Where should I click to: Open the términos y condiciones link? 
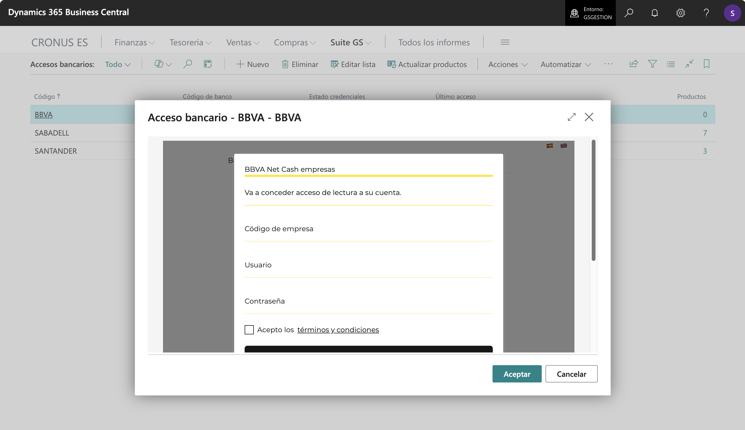[x=338, y=330]
